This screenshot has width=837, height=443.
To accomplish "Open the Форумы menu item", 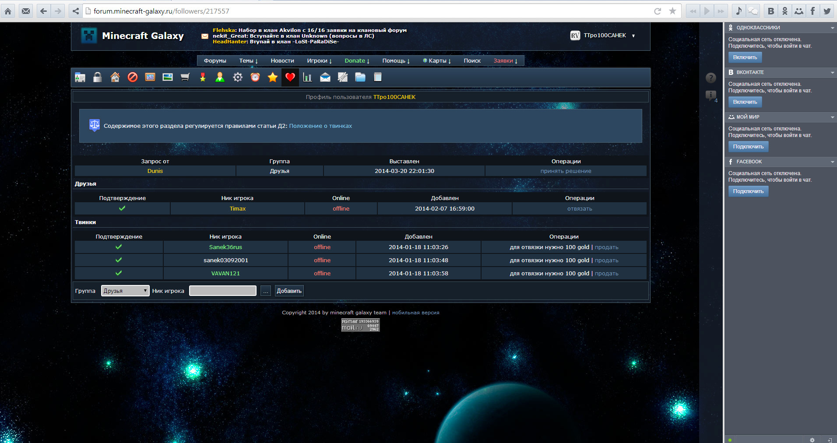I will click(x=215, y=61).
